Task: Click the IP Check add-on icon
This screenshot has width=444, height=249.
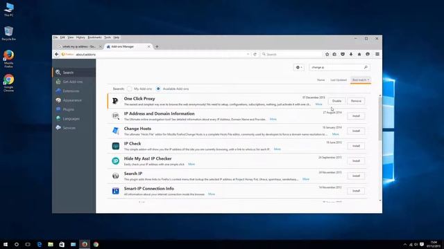Action: (x=116, y=146)
